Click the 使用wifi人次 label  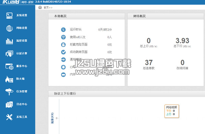[78, 37]
